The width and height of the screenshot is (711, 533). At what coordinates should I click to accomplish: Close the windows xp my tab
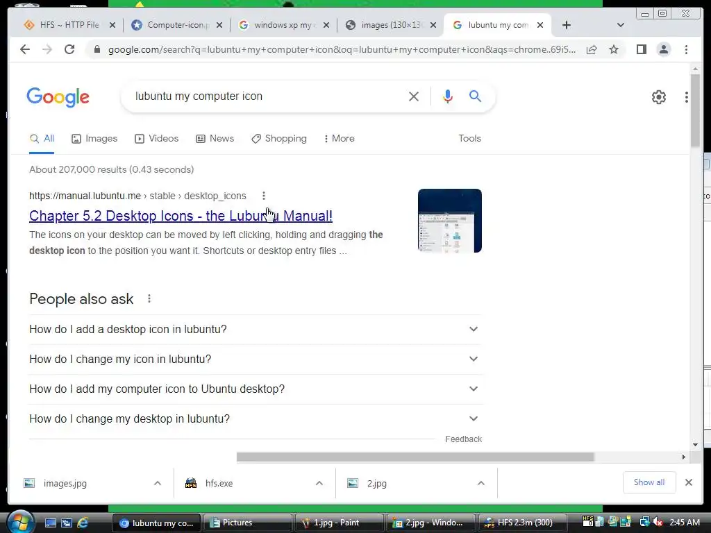[x=326, y=26]
